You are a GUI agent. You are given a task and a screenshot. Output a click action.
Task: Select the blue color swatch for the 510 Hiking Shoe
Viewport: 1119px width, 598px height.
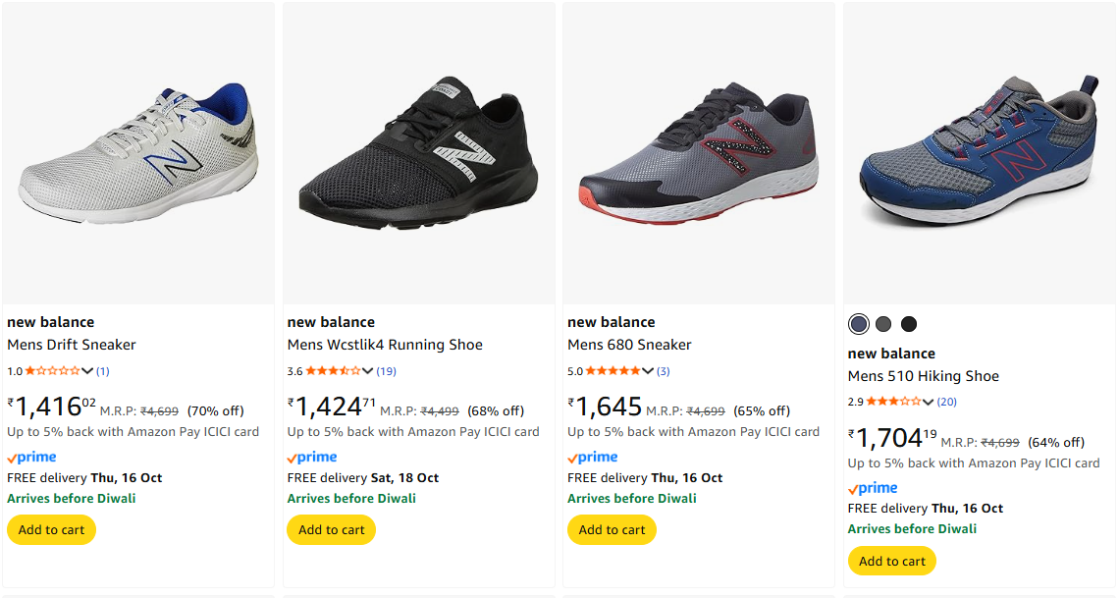point(859,324)
